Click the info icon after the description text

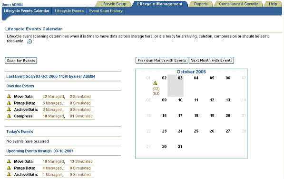click(29, 42)
